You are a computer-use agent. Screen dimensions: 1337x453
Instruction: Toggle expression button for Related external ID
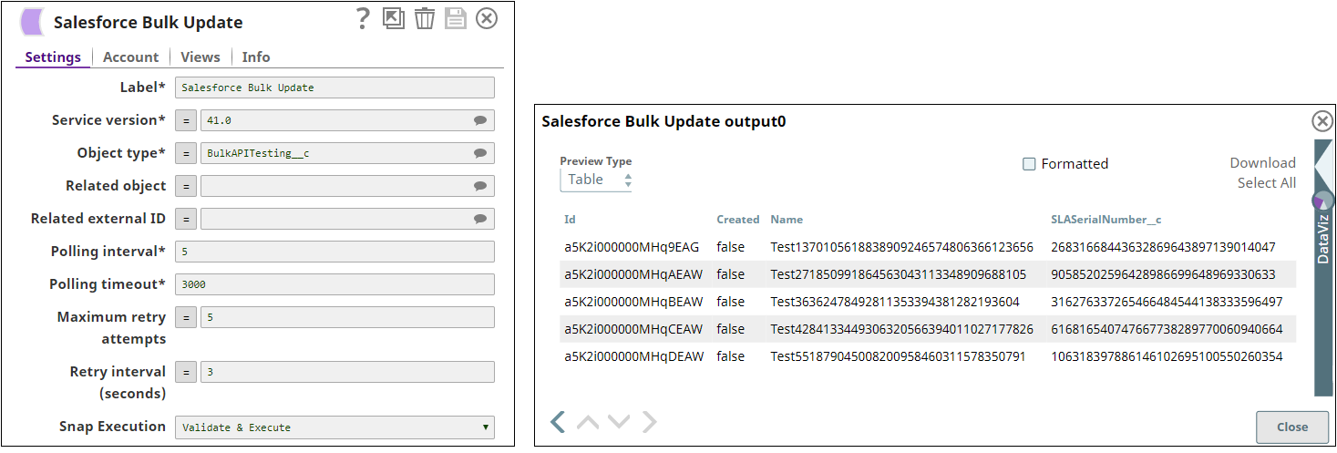[x=185, y=219]
